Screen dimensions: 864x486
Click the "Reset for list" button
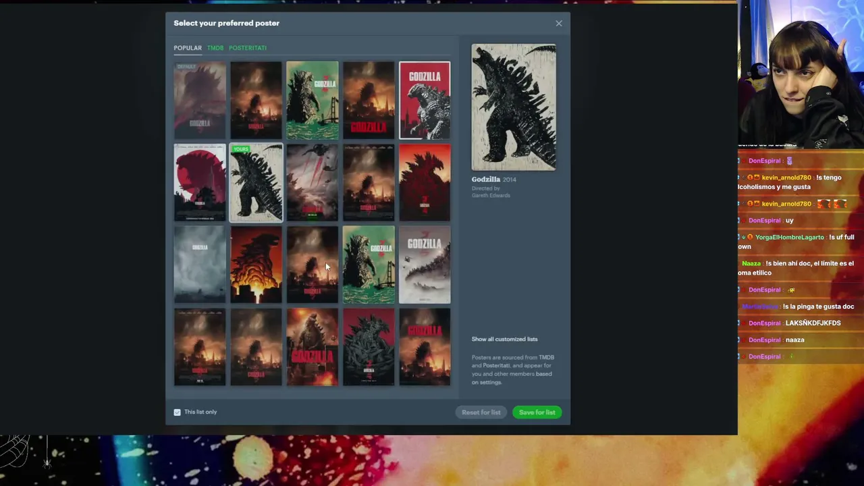click(481, 412)
